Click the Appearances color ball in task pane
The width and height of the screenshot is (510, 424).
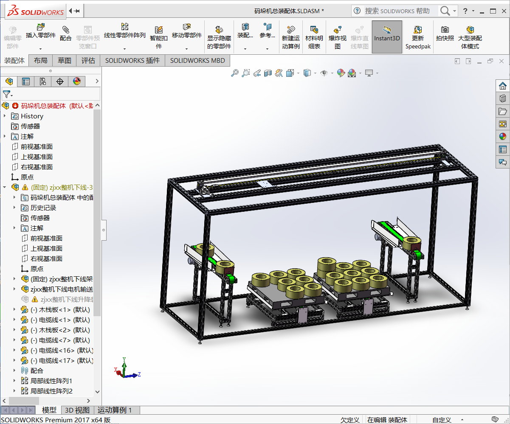tap(503, 137)
